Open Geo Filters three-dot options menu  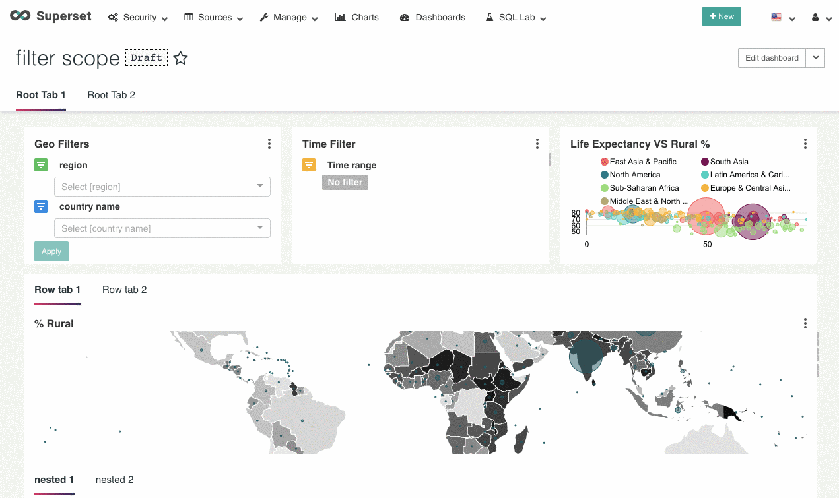[x=269, y=144]
